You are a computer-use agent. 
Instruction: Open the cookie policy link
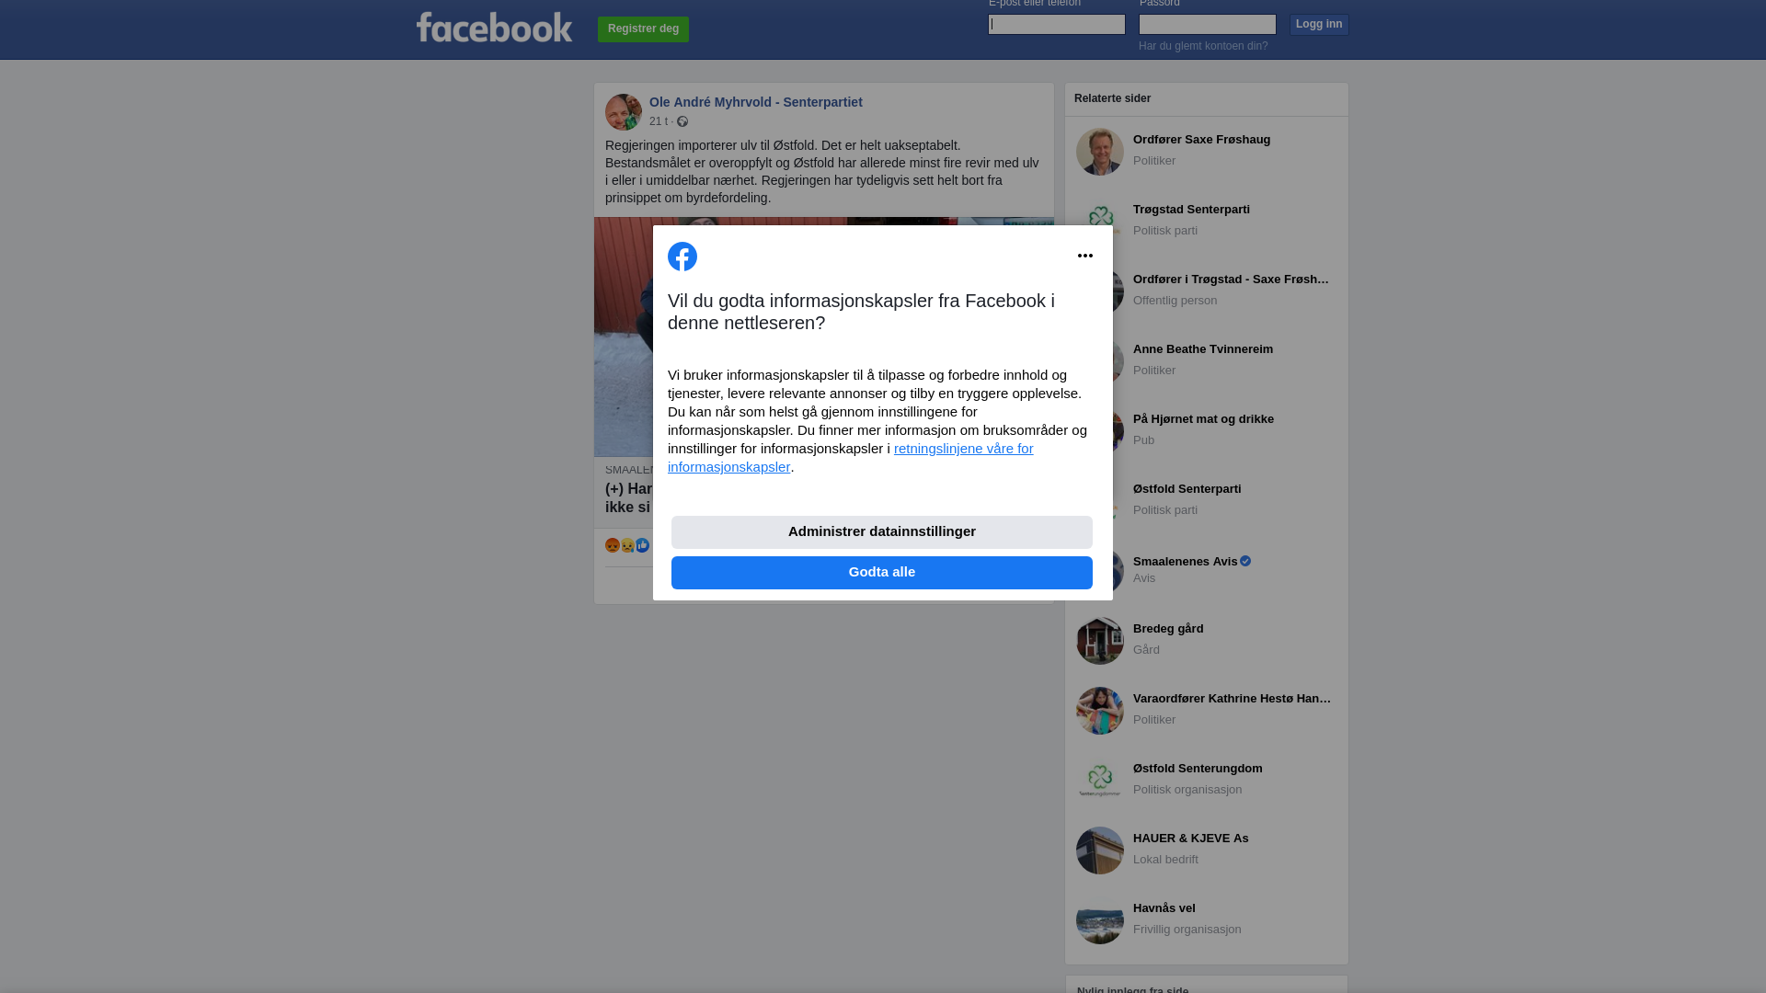[x=851, y=457]
